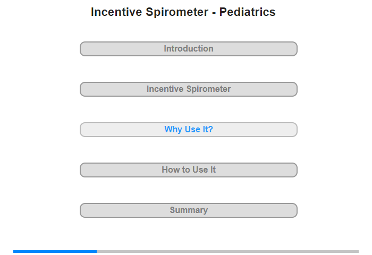Click the gray Introduction label text
The height and width of the screenshot is (255, 372).
[x=189, y=49]
